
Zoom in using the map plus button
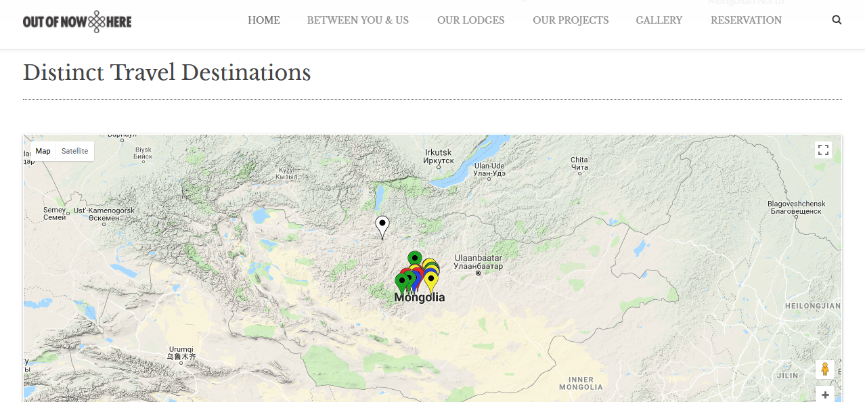[x=825, y=395]
